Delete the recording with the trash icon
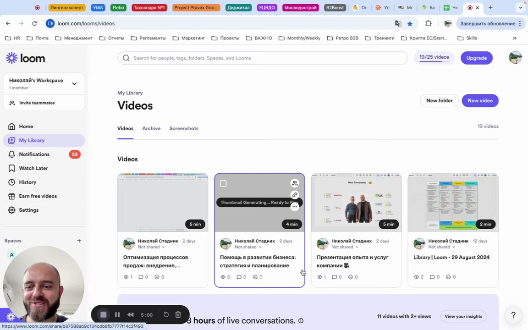 (x=178, y=314)
